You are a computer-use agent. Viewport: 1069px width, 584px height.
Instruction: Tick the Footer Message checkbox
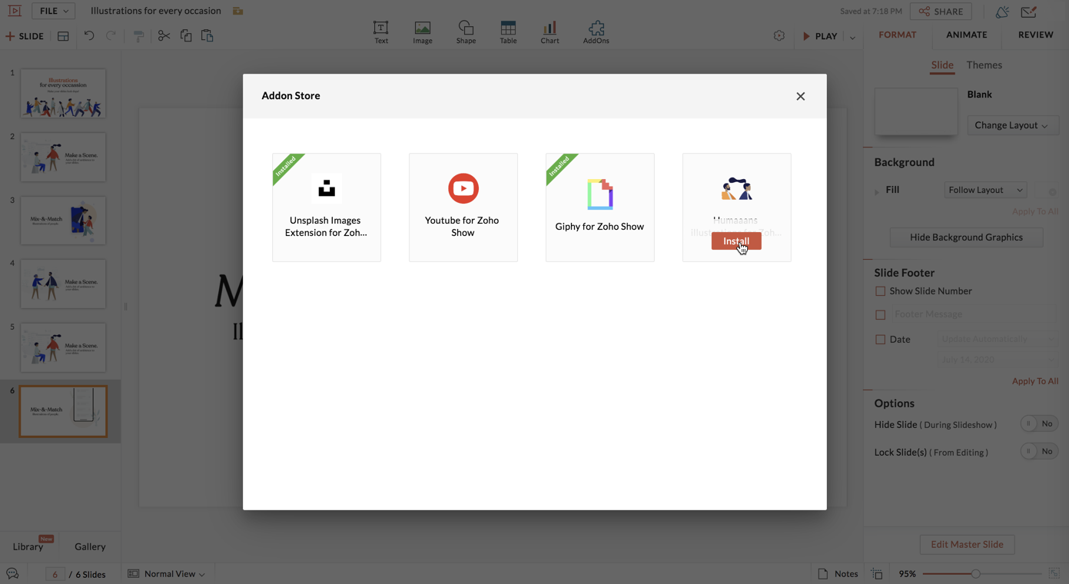click(881, 314)
